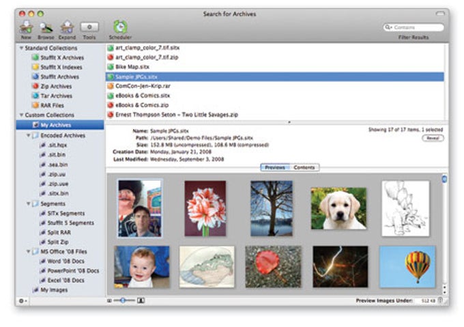464x327 pixels.
Task: Click the Contains filter search field
Action: coord(414,27)
